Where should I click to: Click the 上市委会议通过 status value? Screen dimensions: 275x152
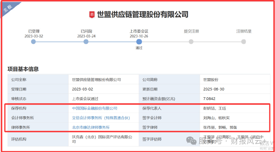tap(85, 99)
